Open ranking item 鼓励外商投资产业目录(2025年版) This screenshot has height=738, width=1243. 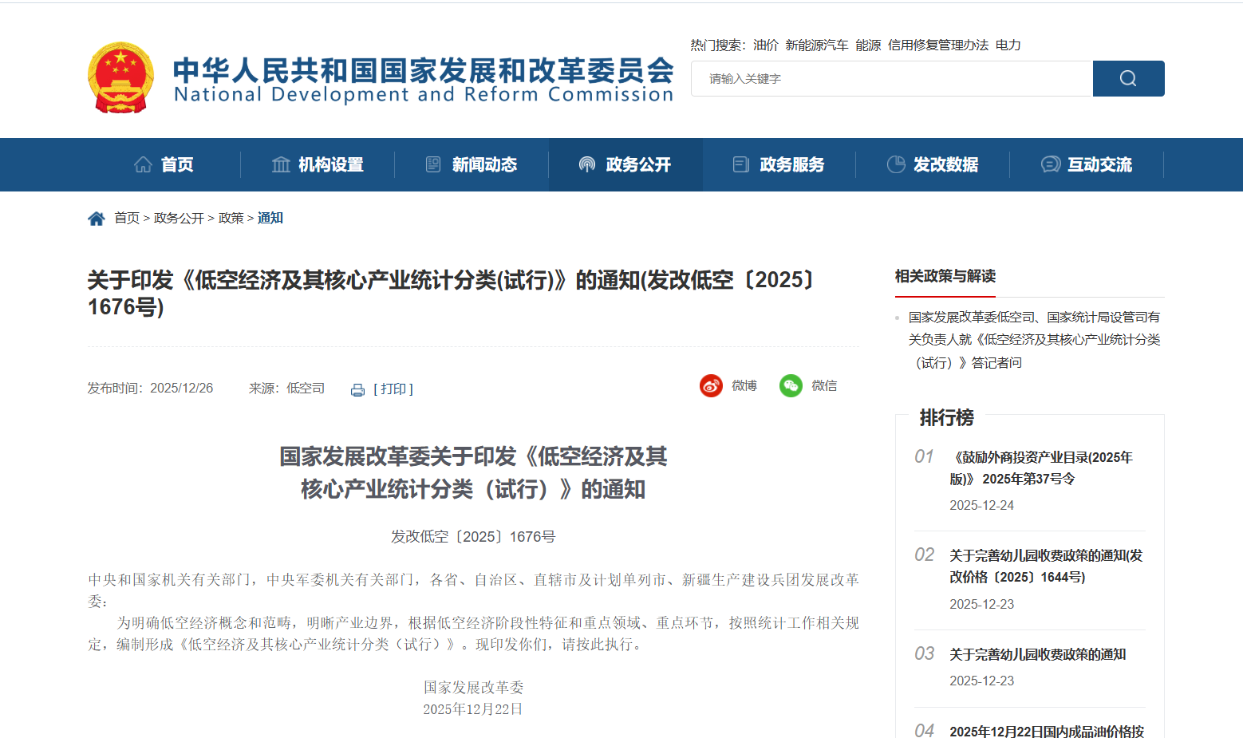(1043, 468)
